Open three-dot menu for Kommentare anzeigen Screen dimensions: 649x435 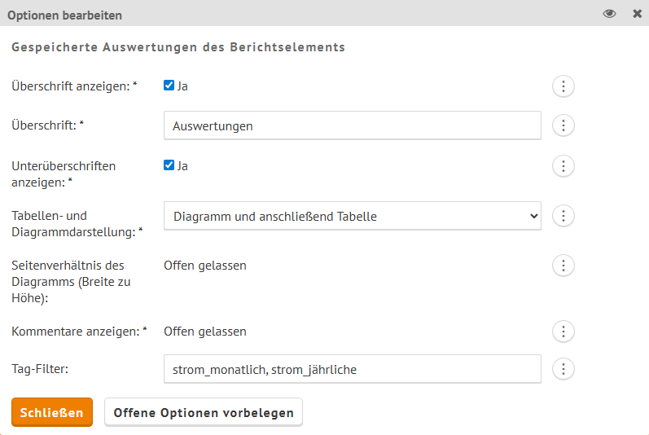pos(563,332)
